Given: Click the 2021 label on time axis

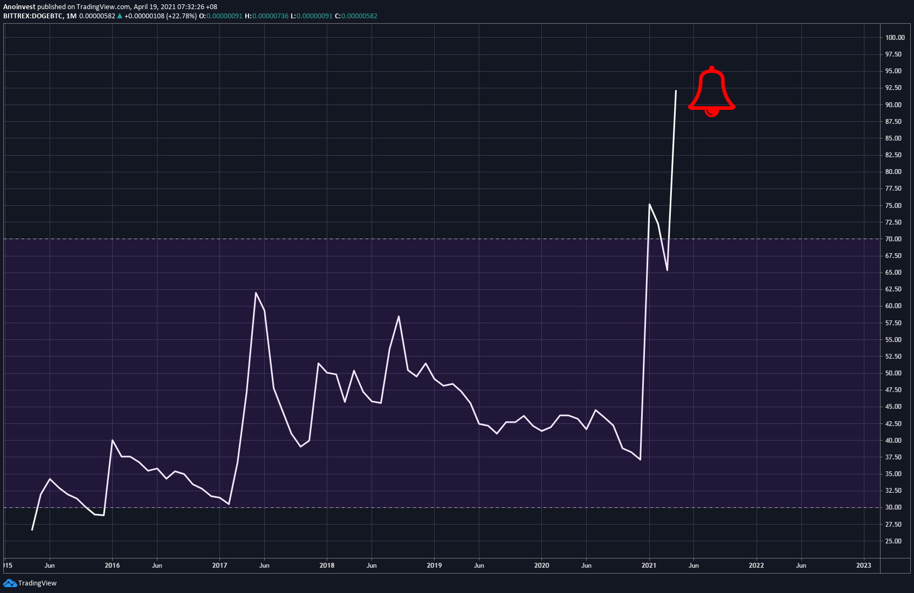Looking at the screenshot, I should [x=649, y=566].
